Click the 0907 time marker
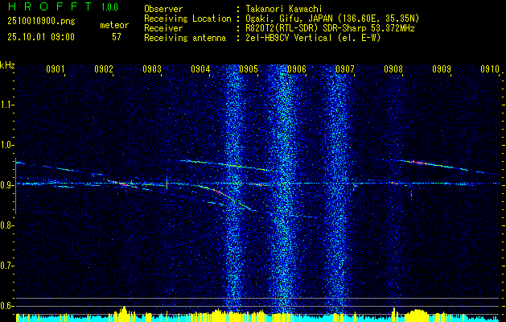Image resolution: width=506 pixels, height=322 pixels. 345,68
